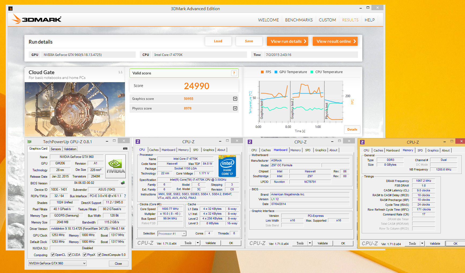This screenshot has width=465, height=273.
Task: Click the Z97 OC Formula model field
Action: coord(295,165)
